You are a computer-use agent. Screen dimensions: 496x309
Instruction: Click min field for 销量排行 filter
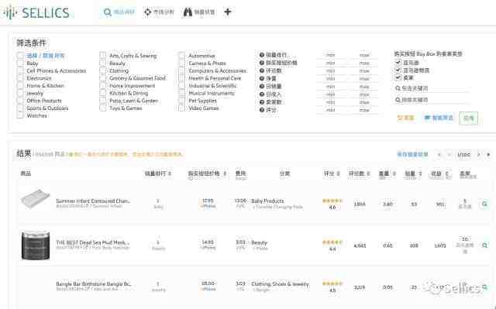pyautogui.click(x=330, y=55)
